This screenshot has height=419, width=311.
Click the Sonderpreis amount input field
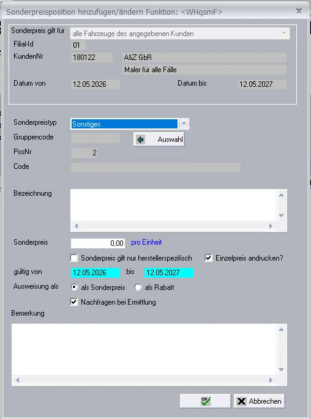point(98,243)
